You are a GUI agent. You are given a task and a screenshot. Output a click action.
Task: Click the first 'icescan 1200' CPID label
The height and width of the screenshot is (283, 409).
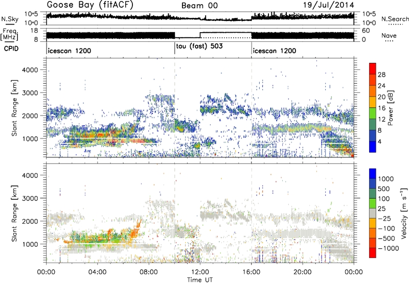pyautogui.click(x=70, y=51)
